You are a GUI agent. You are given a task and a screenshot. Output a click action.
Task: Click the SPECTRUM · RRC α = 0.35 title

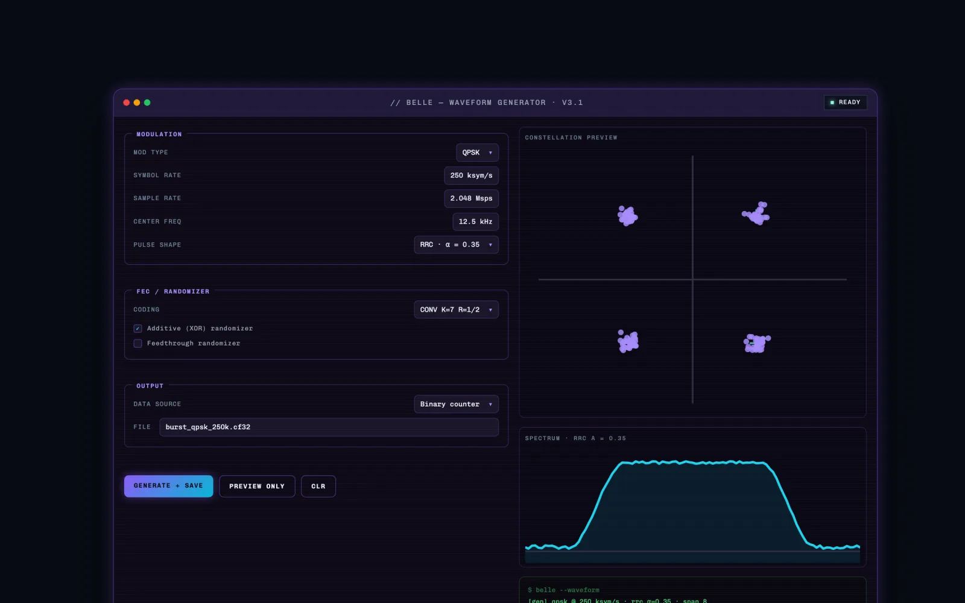tap(575, 438)
